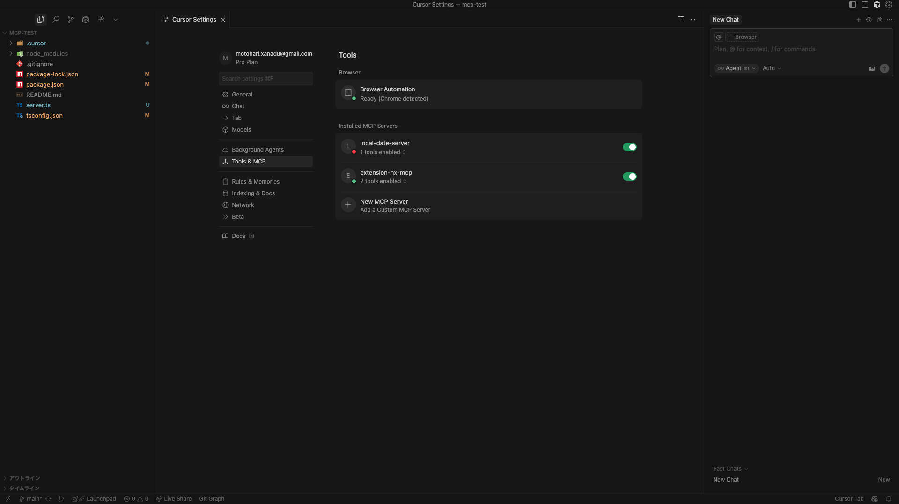Start a new chat with the plus icon
This screenshot has width=899, height=504.
[x=858, y=20]
